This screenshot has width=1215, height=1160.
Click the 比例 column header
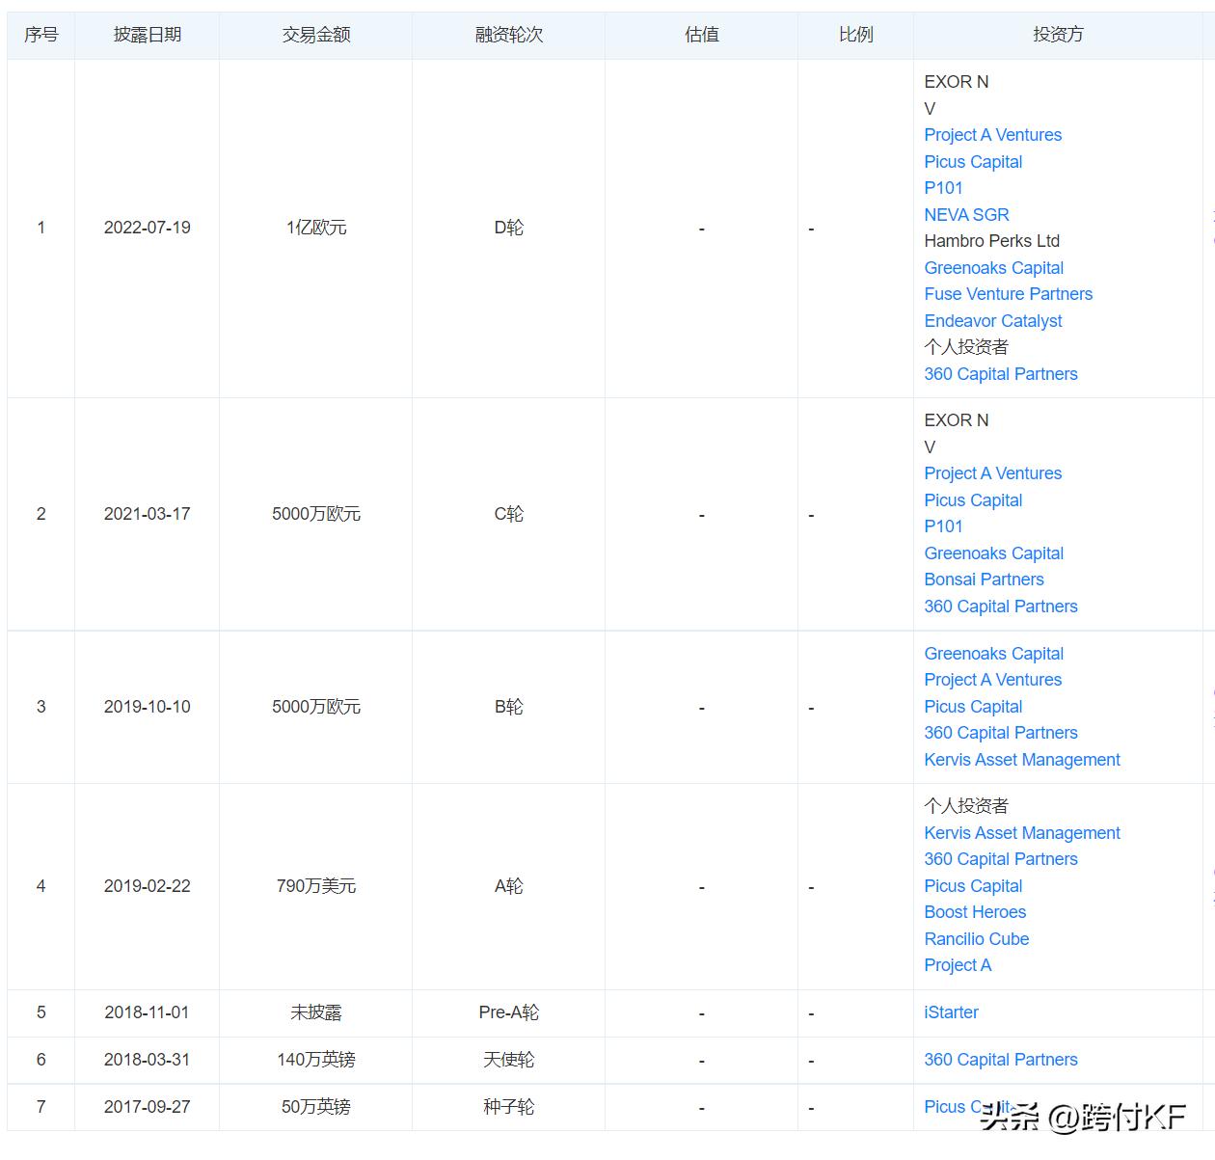[855, 35]
